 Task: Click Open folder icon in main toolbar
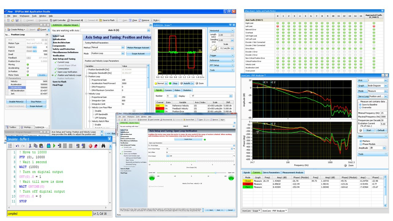pyautogui.click(x=13, y=20)
